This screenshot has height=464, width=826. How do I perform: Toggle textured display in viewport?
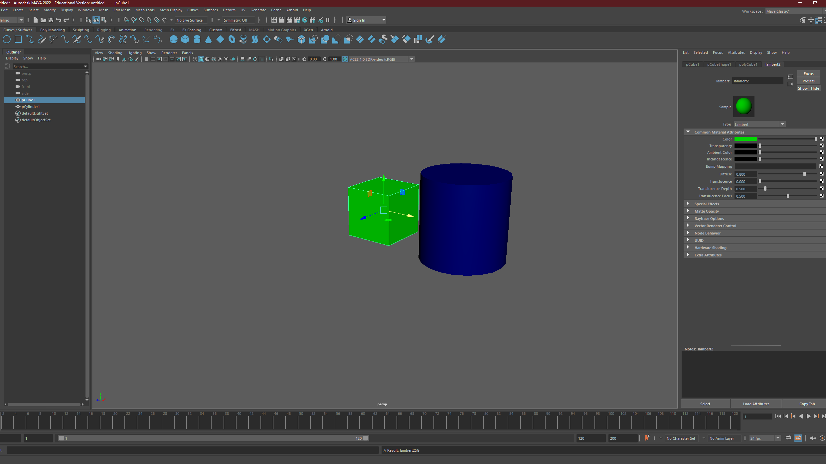click(220, 59)
